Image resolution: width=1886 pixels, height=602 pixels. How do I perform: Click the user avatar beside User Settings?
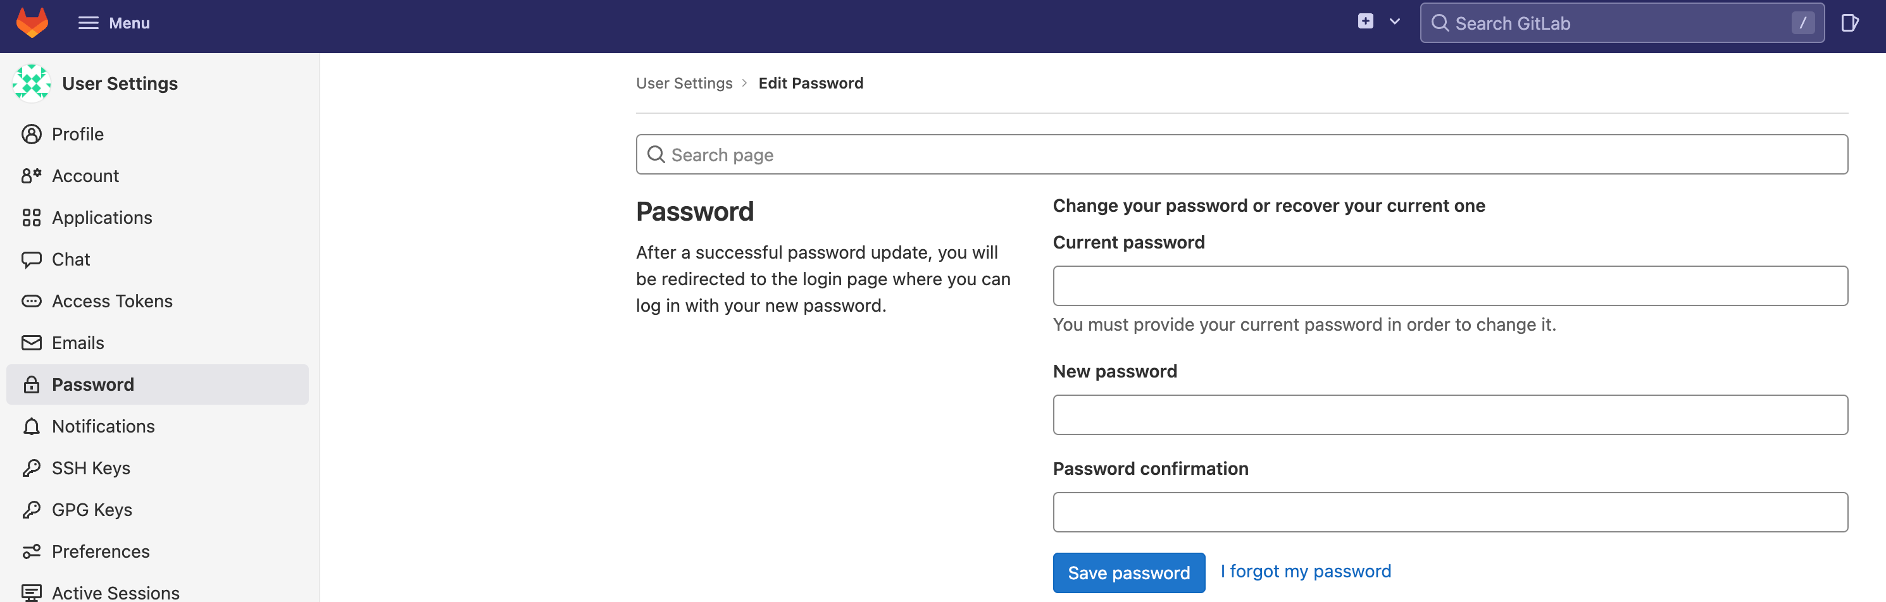[32, 83]
